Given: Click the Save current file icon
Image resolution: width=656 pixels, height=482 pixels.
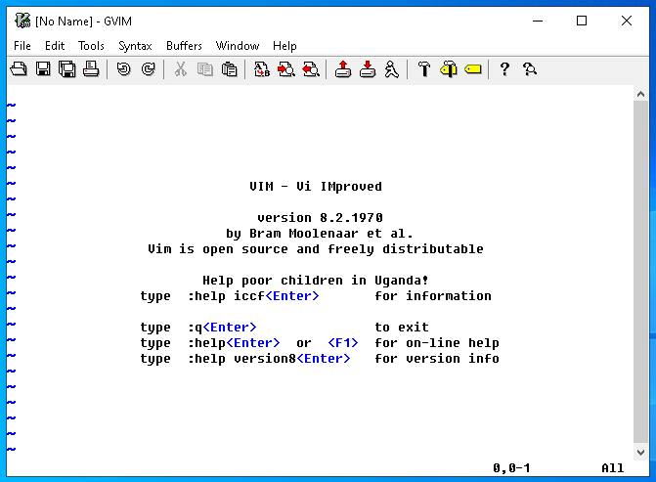Looking at the screenshot, I should pyautogui.click(x=43, y=69).
